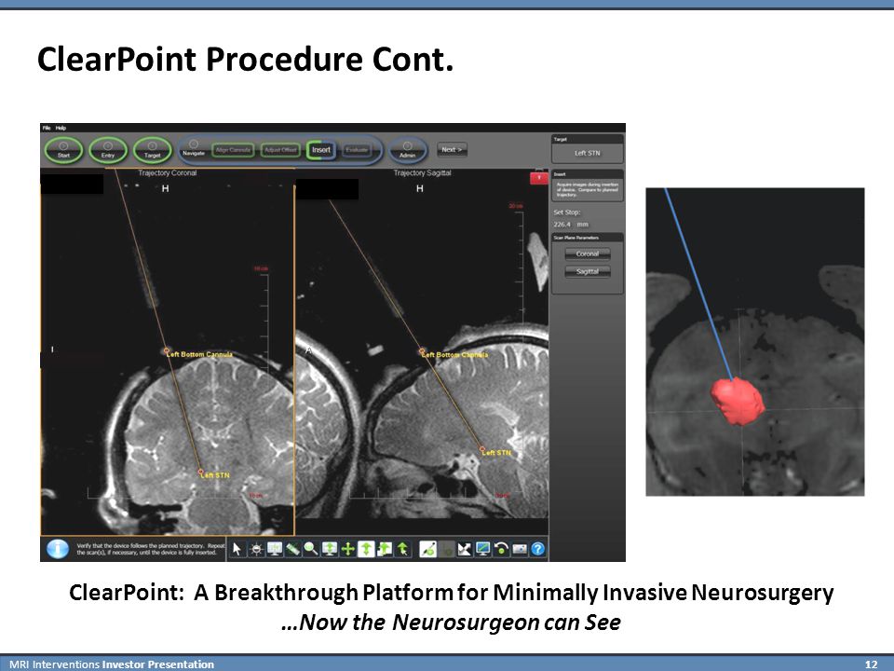The width and height of the screenshot is (894, 671).
Task: Select the arrow pointer tool
Action: tap(237, 549)
